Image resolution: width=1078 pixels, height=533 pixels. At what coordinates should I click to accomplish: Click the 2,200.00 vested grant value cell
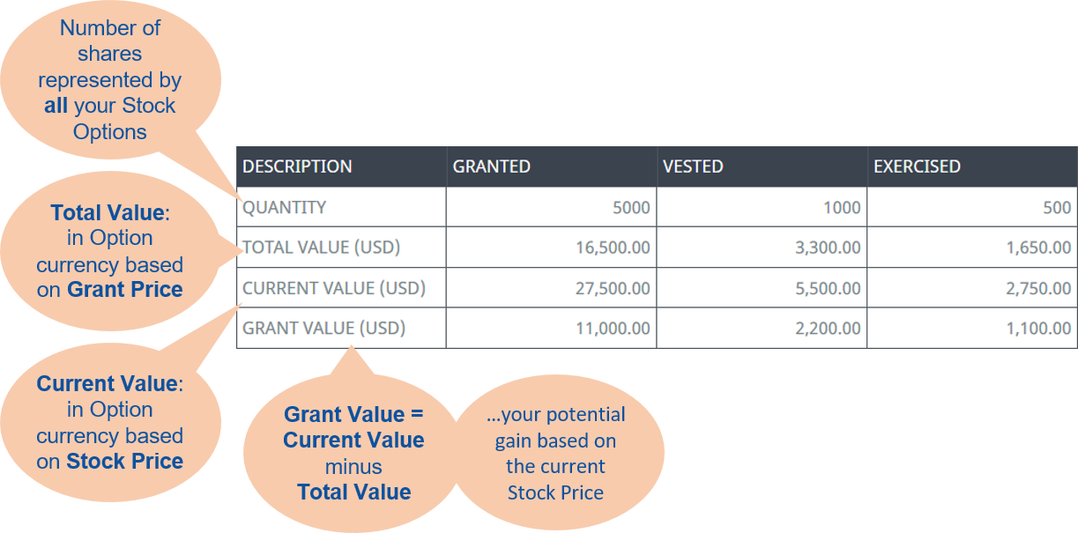click(x=828, y=329)
